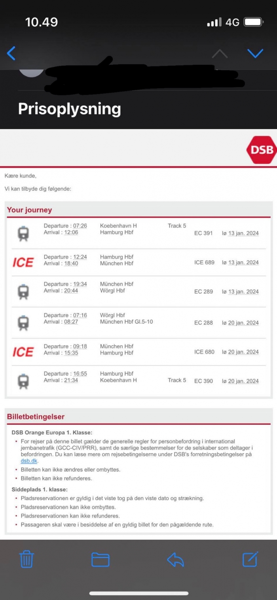Move email using the folder icon
Image resolution: width=277 pixels, height=600 pixels.
pyautogui.click(x=100, y=560)
